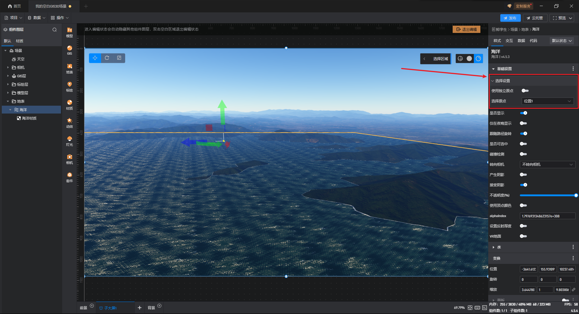Open the 动效 component category
Screen dimensions: 579x314
pyautogui.click(x=70, y=123)
